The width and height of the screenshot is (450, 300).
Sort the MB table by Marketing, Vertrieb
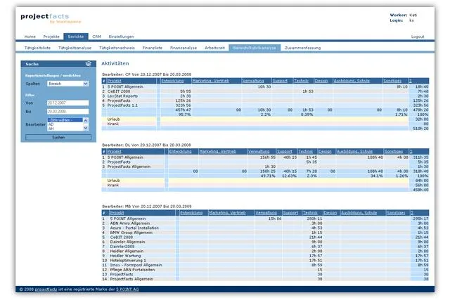tap(228, 213)
